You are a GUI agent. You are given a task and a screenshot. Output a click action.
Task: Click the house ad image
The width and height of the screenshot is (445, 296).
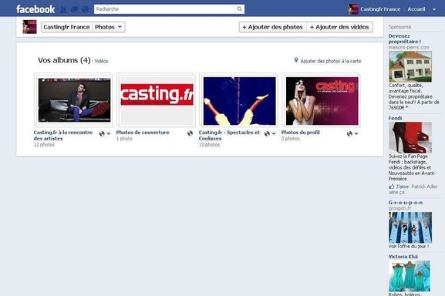pos(410,66)
